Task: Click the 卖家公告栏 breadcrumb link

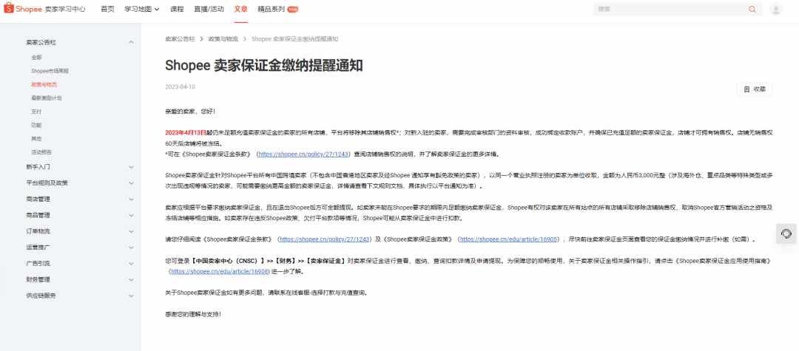Action: click(180, 38)
